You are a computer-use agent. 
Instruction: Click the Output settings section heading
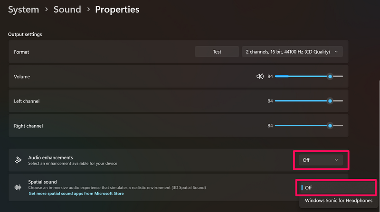click(x=25, y=34)
